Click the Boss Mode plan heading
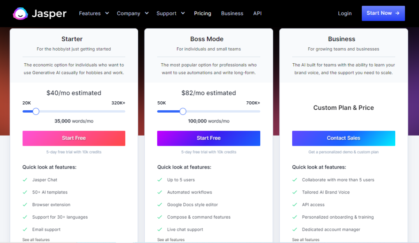 coord(207,39)
